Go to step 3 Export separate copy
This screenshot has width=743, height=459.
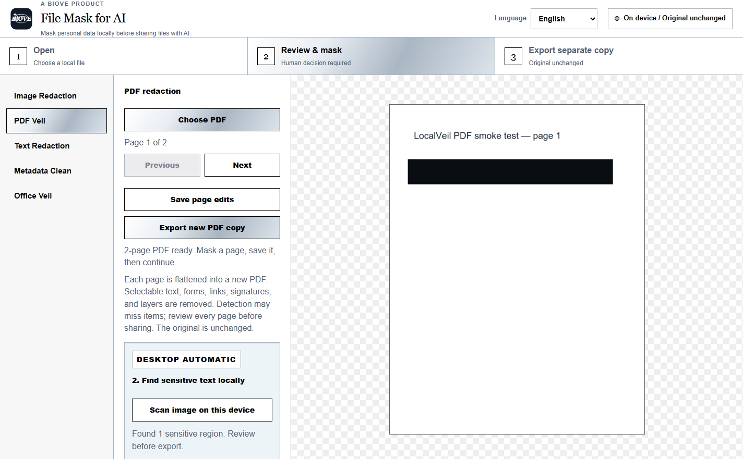(x=619, y=56)
